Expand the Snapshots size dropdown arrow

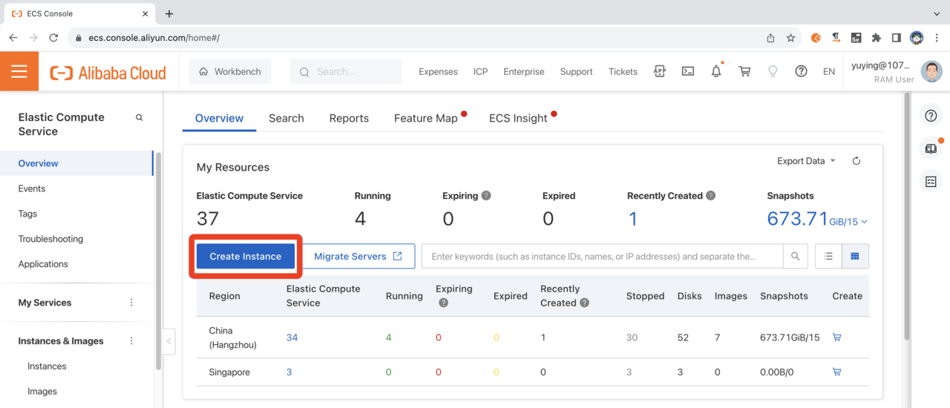coord(865,222)
